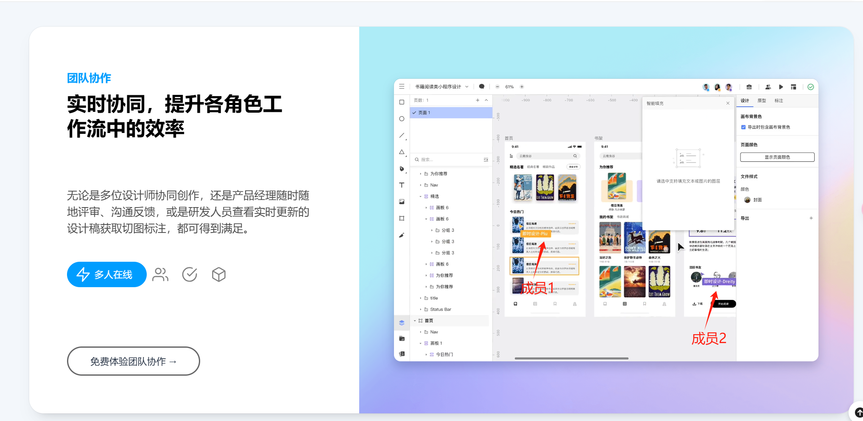Expand the Status Bar layer

(x=421, y=310)
